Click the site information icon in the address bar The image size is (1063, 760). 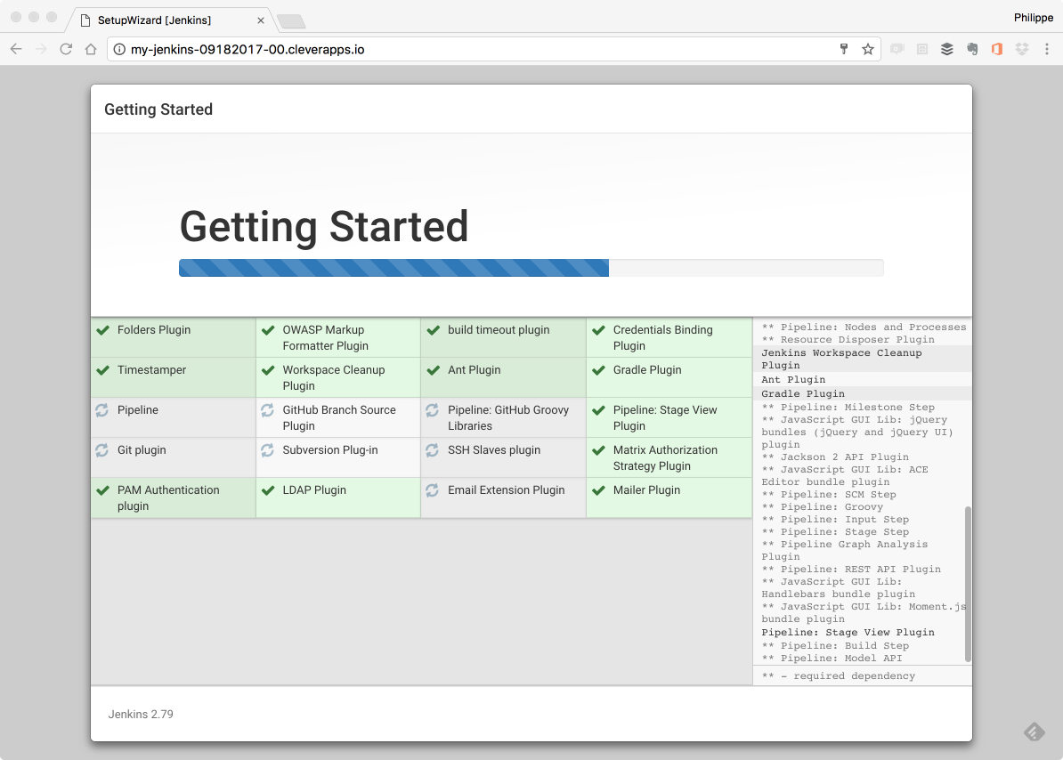(x=118, y=51)
